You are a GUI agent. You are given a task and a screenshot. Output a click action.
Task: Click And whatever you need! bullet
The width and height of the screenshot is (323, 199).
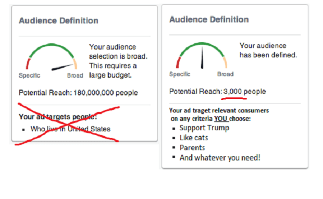pos(220,158)
